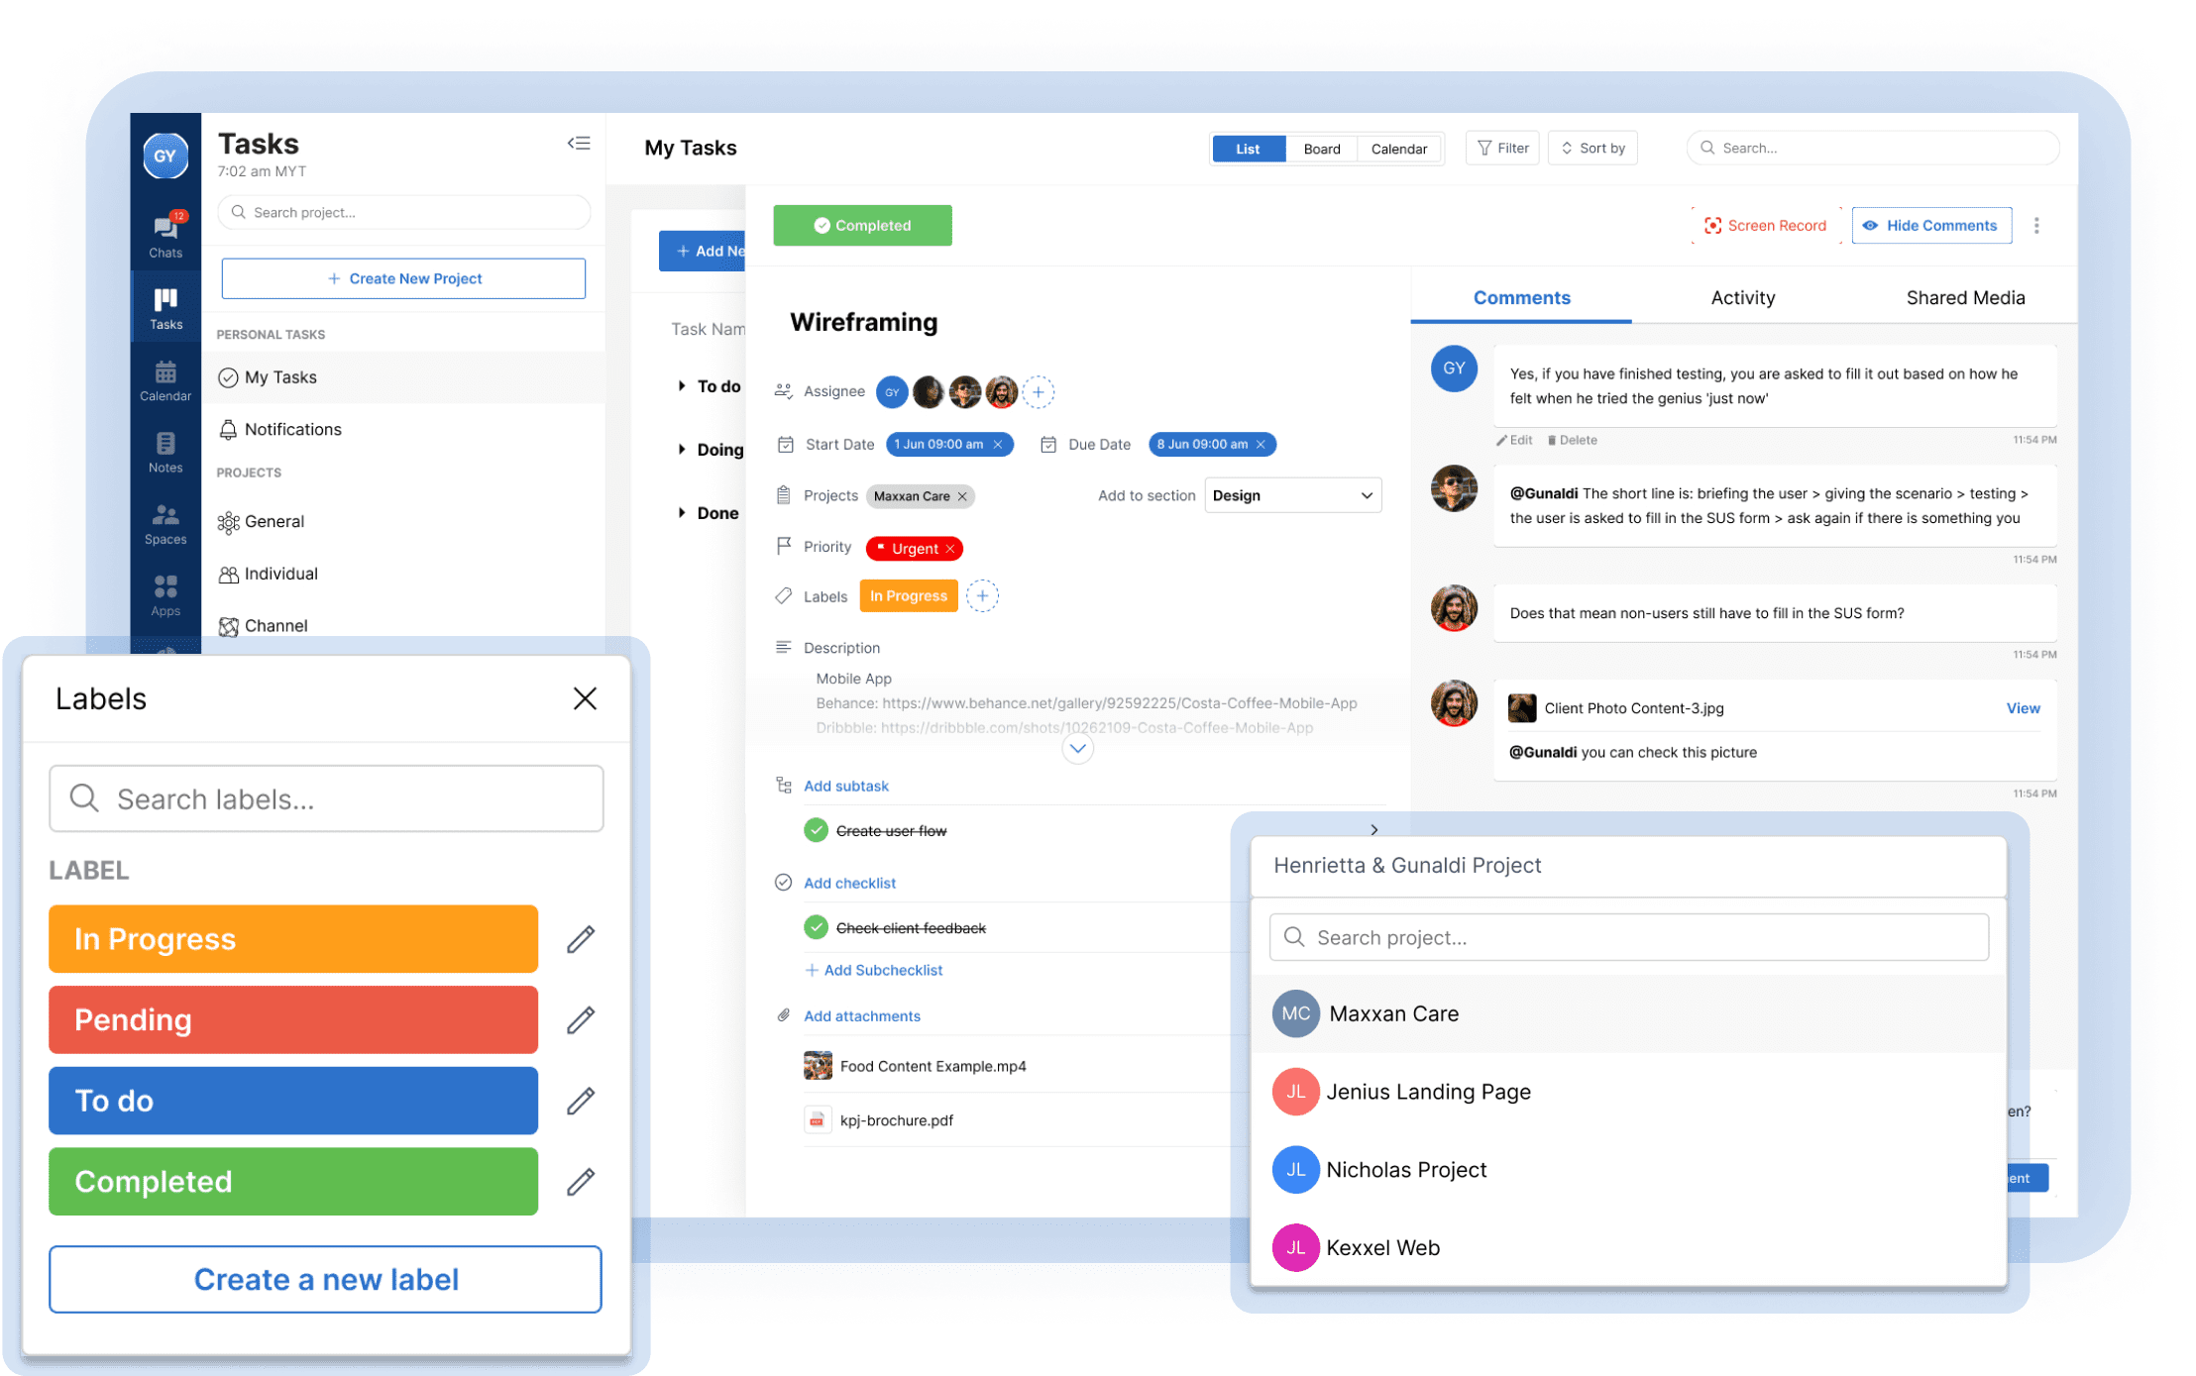2196x1376 pixels.
Task: Click the Screen Record button
Action: click(1765, 226)
